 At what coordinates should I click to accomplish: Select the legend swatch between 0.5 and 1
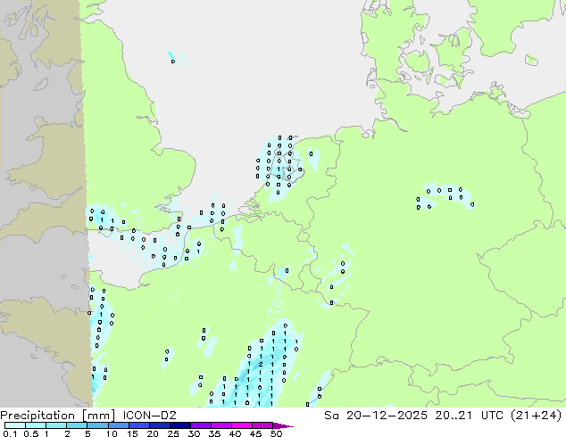36,425
